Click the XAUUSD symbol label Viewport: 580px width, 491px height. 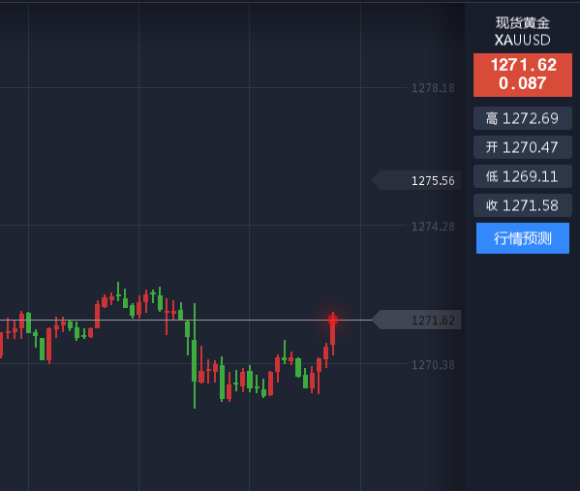(x=522, y=40)
